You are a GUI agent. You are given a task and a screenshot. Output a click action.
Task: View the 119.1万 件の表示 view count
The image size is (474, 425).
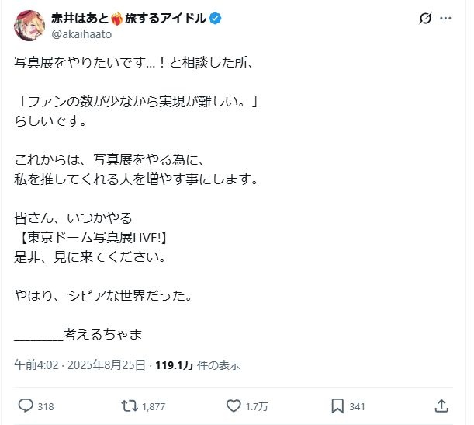click(197, 364)
